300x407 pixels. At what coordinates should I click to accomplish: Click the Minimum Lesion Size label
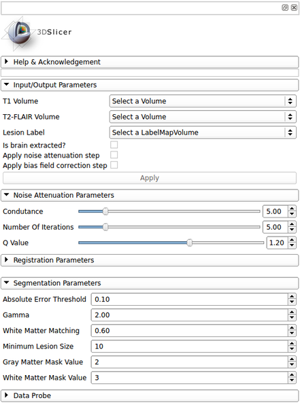tap(38, 347)
